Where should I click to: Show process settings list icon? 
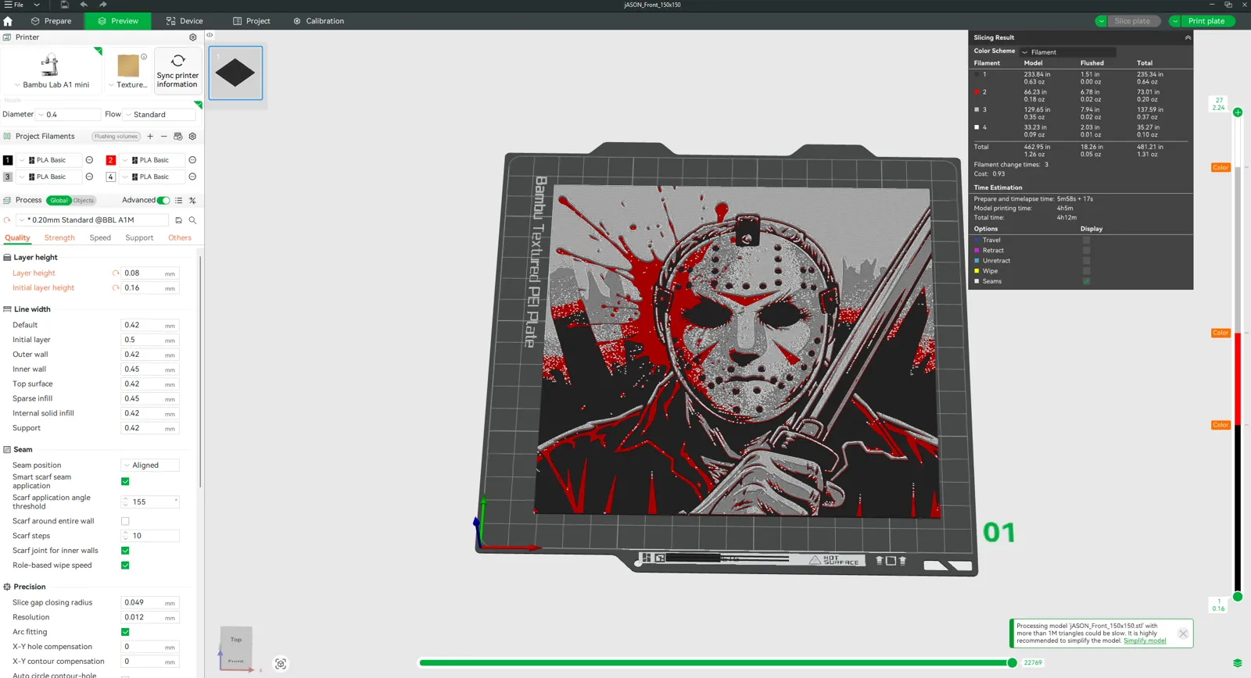178,201
